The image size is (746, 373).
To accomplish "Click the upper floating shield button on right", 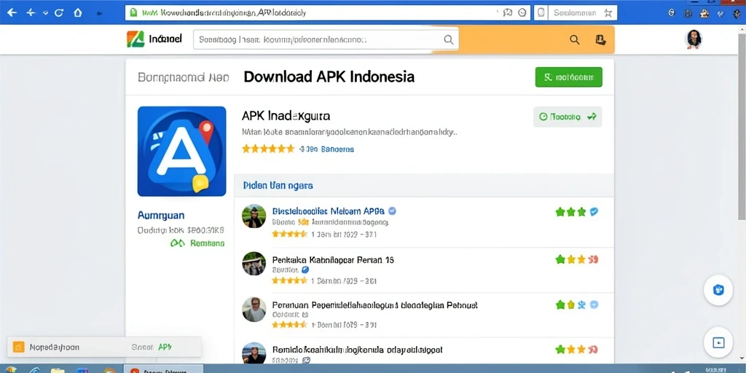I will pyautogui.click(x=718, y=290).
